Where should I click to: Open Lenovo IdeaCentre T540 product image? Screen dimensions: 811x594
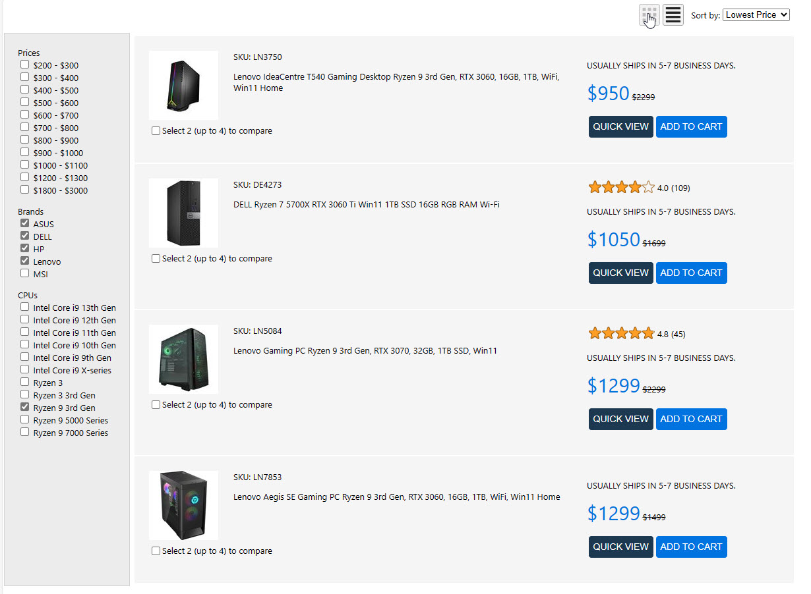(x=183, y=85)
